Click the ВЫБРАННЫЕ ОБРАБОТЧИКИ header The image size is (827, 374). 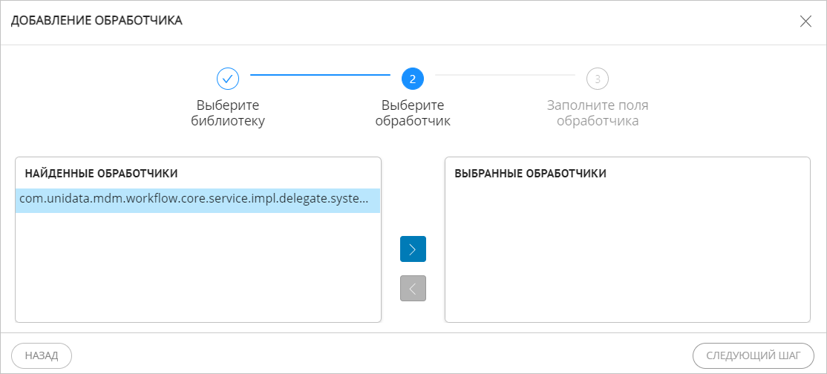coord(530,174)
